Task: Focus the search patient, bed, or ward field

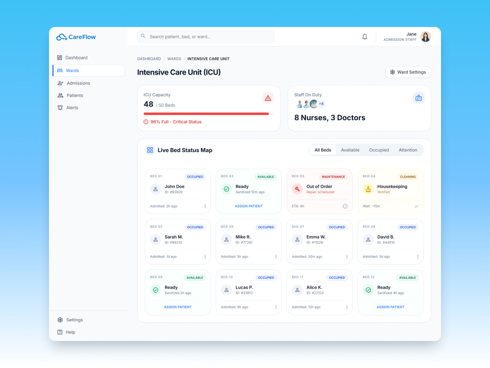Action: pyautogui.click(x=206, y=37)
